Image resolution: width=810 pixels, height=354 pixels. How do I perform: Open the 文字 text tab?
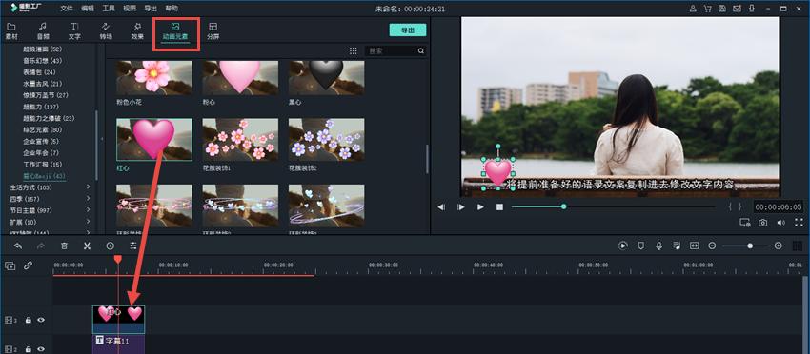[x=74, y=31]
